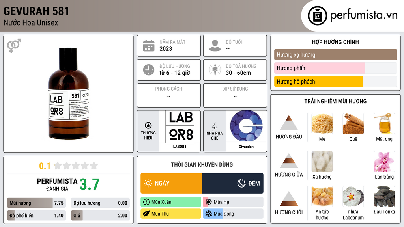Click the person silhouette age icon

[215, 46]
